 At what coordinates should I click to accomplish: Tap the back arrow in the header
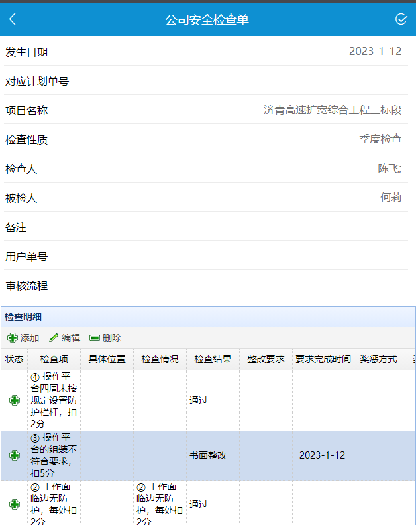pos(13,19)
